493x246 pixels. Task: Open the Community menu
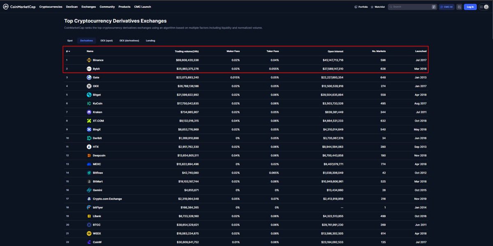(107, 7)
